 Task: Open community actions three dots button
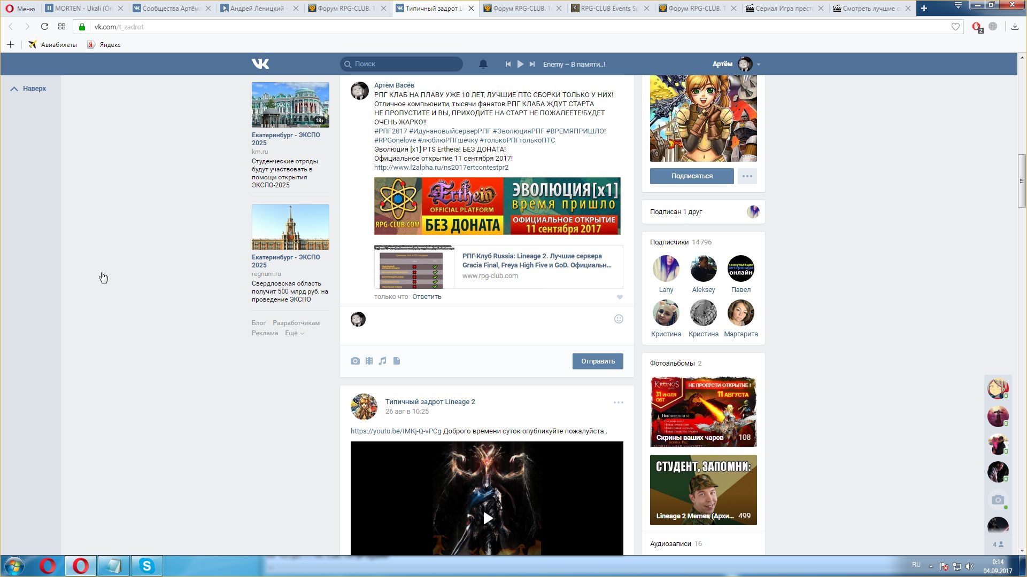coord(747,176)
